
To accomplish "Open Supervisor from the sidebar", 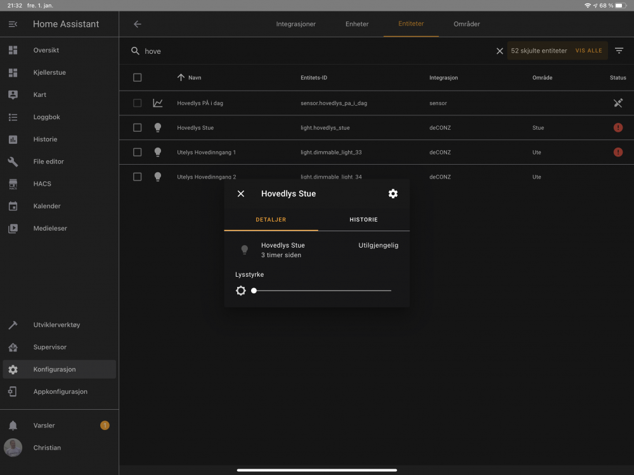I will coord(49,347).
